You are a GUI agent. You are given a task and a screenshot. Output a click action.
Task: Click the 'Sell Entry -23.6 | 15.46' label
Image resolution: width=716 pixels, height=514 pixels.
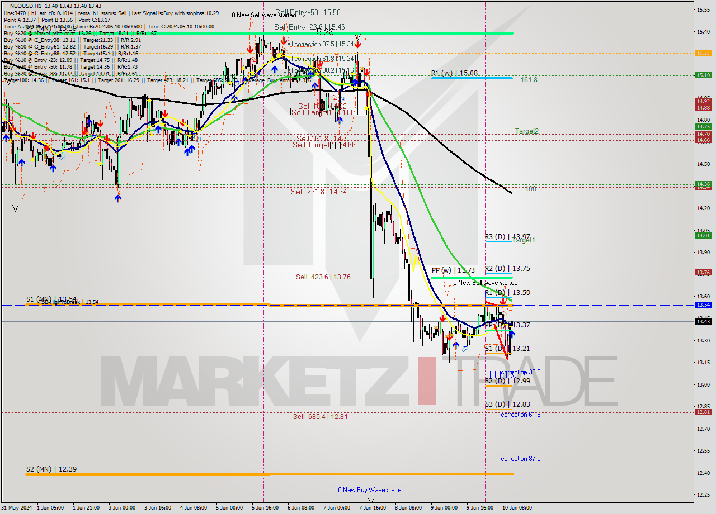(x=309, y=27)
